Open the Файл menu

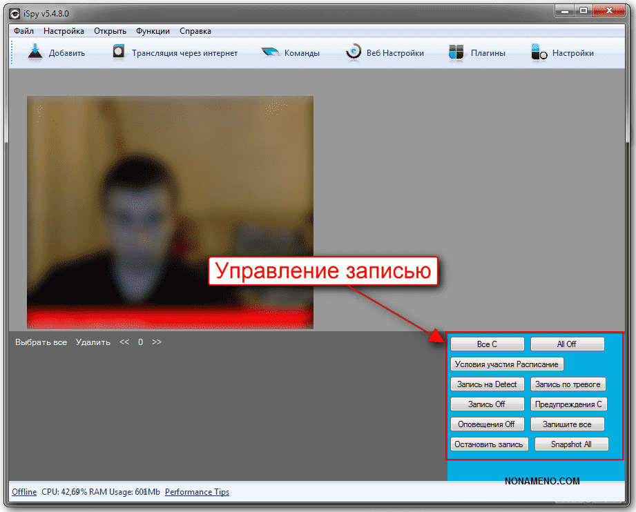tap(23, 31)
